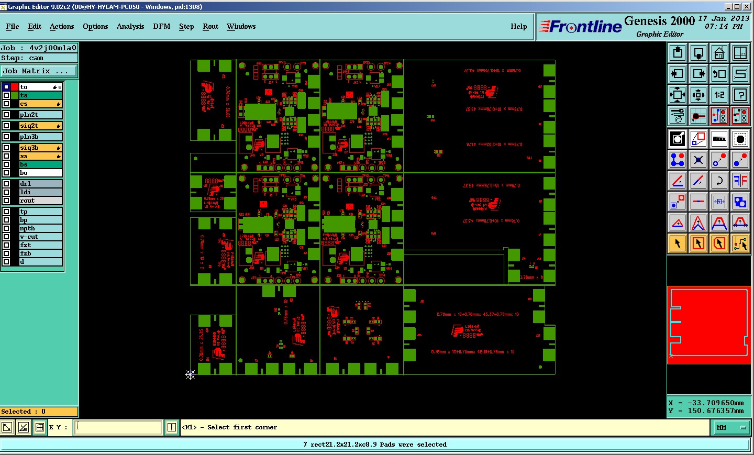Toggle the 'sig3b' layer checkbox

(6, 148)
